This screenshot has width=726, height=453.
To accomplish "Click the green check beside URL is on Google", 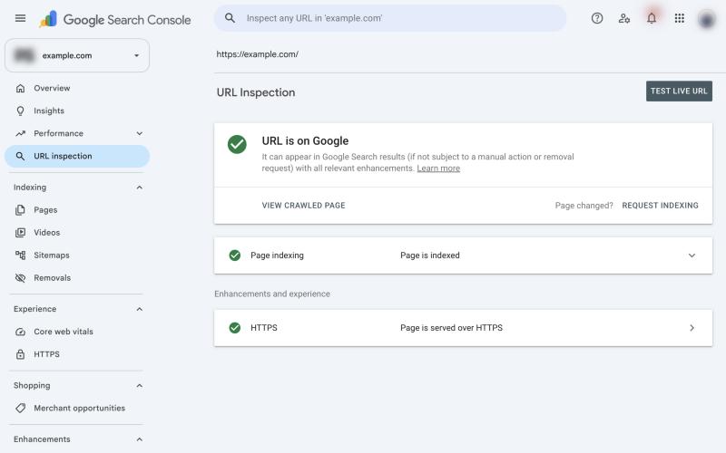I will [x=237, y=144].
